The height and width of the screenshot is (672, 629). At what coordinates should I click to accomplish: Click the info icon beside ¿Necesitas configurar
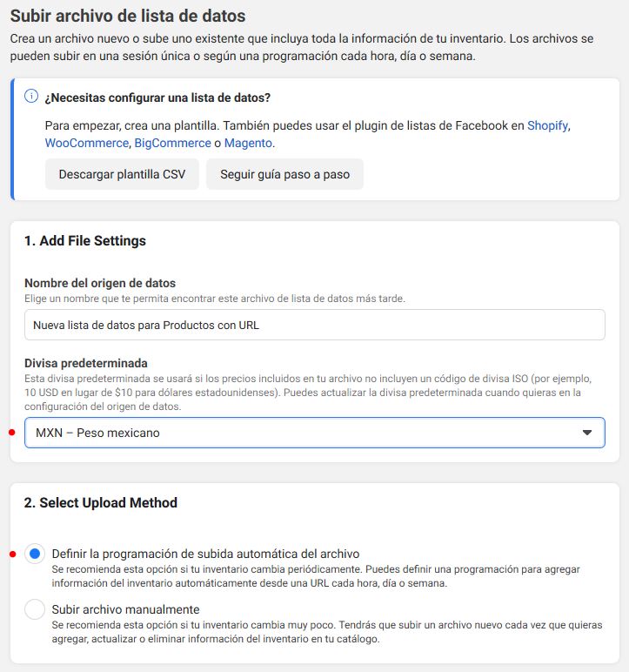[31, 96]
